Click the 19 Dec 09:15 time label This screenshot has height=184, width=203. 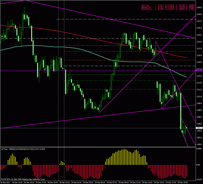coord(124,182)
